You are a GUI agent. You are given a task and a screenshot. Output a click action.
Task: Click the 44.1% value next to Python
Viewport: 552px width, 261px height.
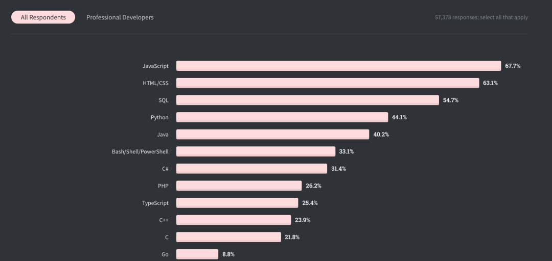[x=399, y=117]
